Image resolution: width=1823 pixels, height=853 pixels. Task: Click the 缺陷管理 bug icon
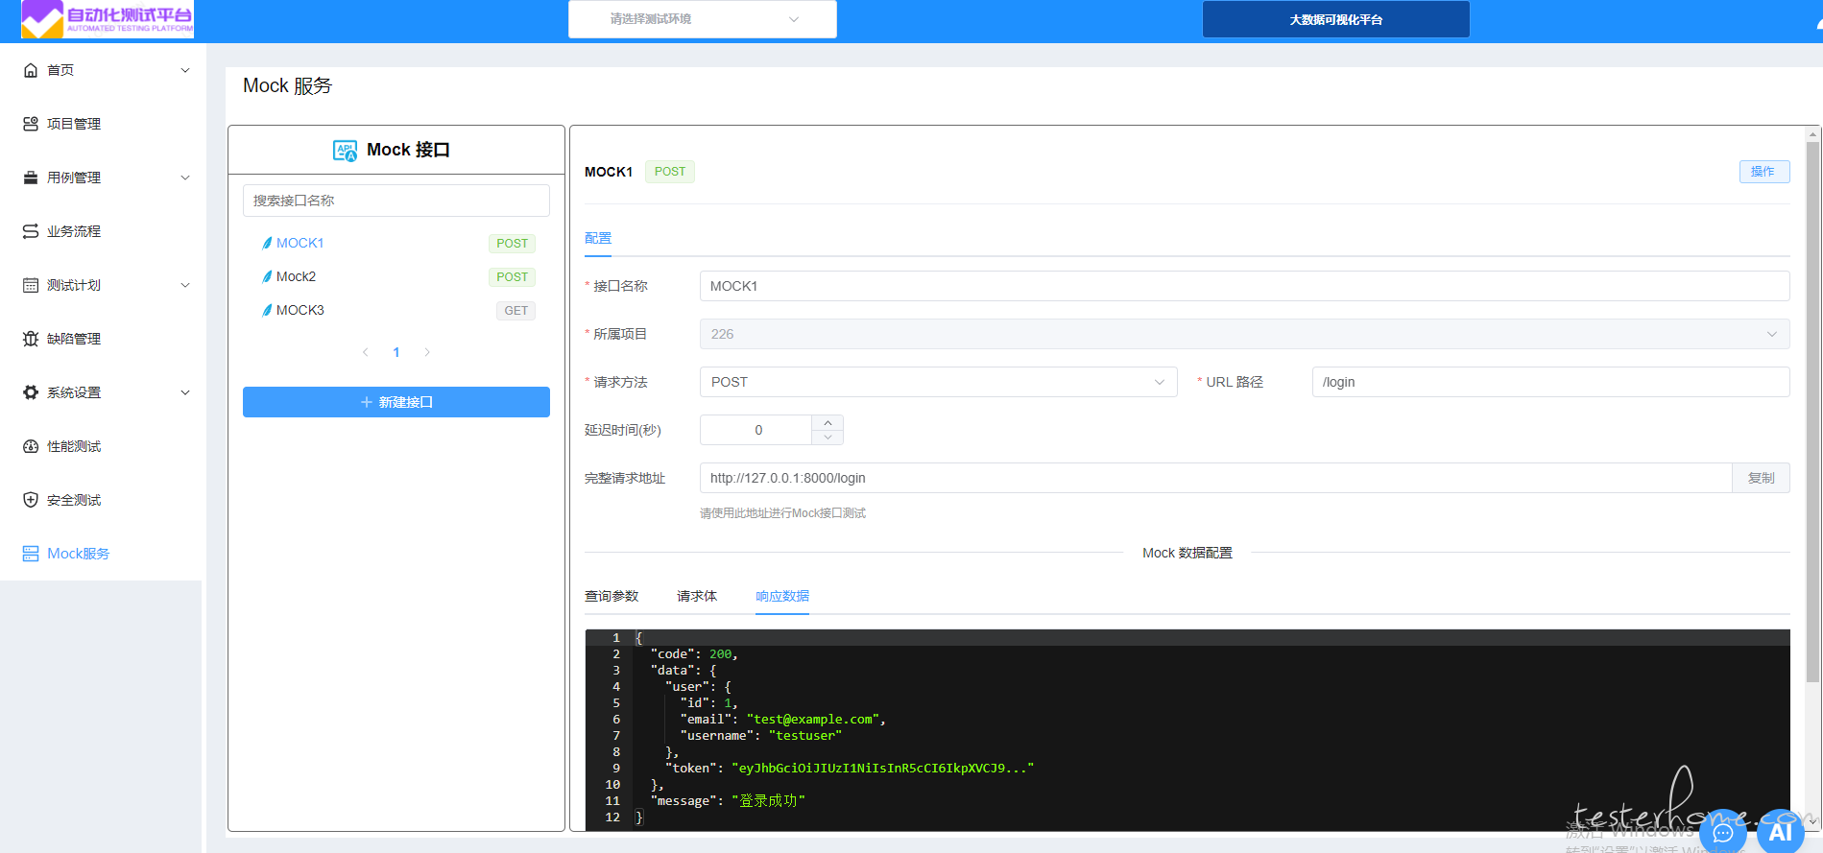(x=31, y=339)
